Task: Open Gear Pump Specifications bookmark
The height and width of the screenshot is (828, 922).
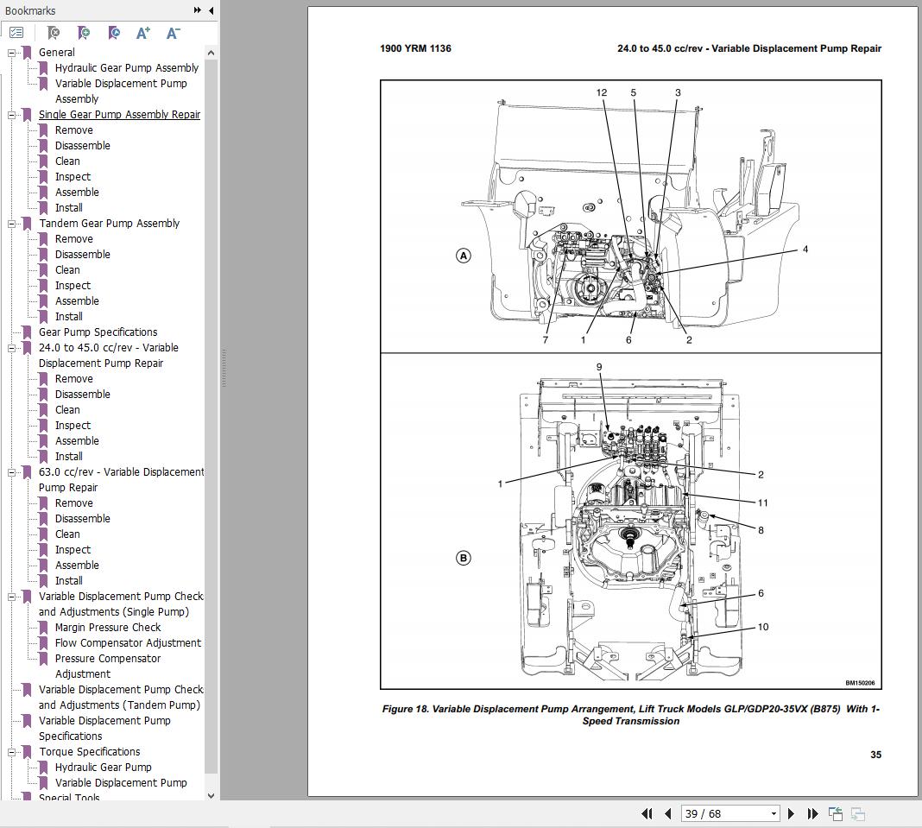Action: 98,332
